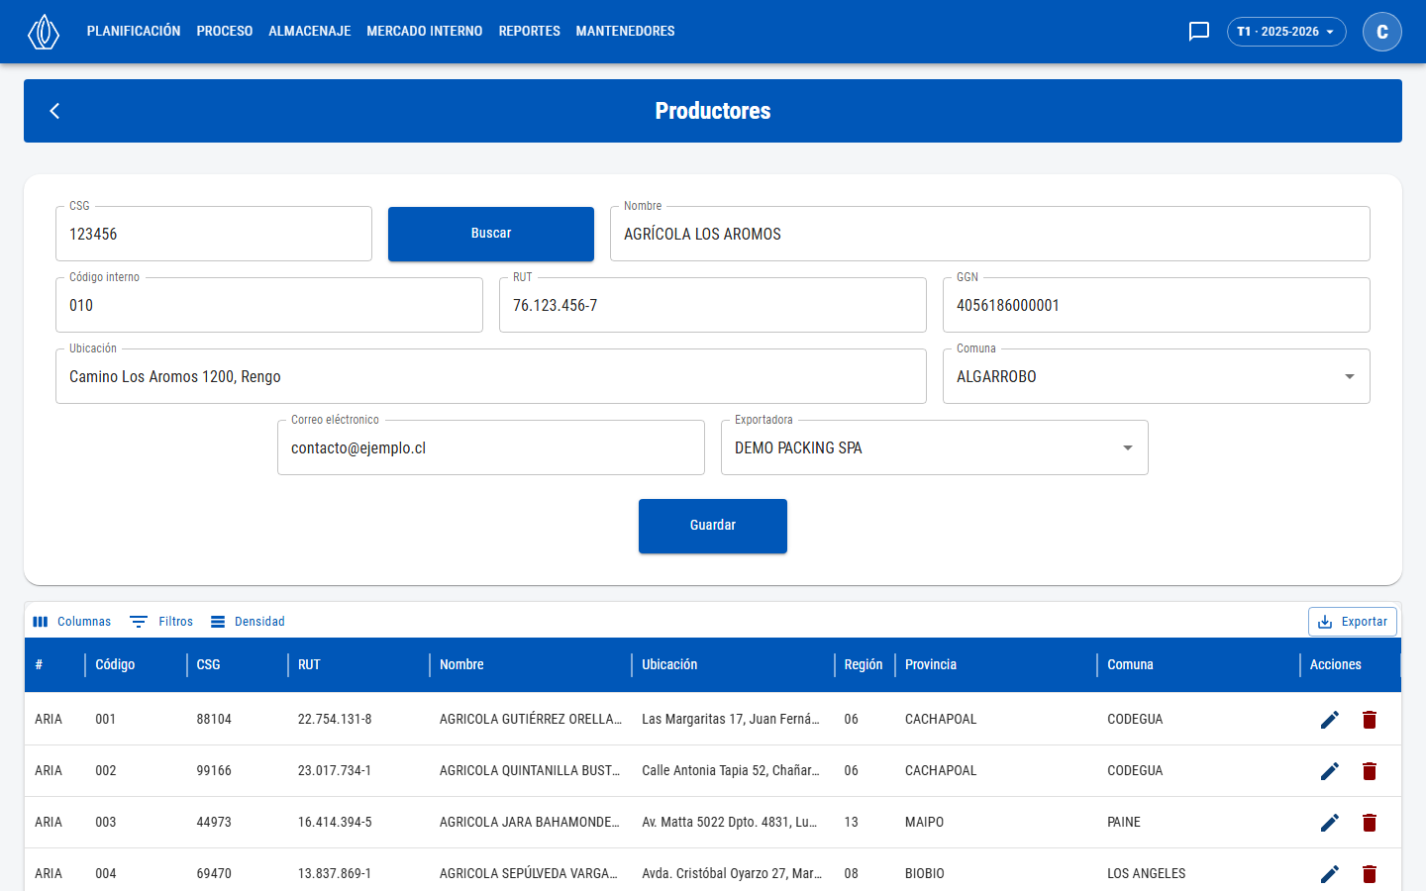
Task: Click the Buscar button
Action: pyautogui.click(x=491, y=234)
